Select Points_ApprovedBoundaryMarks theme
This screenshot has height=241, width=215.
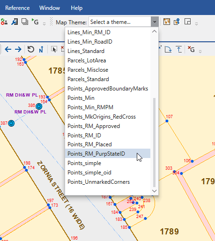coord(108,89)
